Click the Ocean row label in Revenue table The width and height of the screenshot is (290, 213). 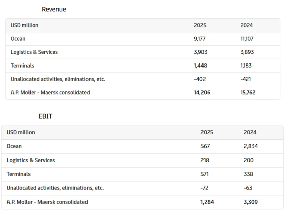(18, 39)
